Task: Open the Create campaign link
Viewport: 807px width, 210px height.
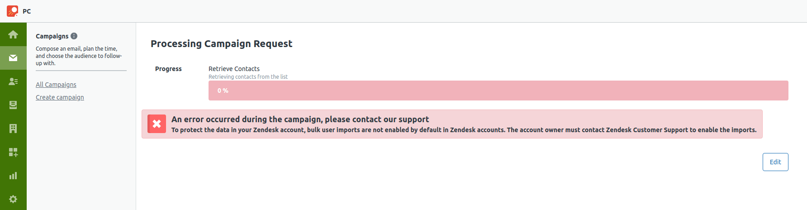Action: (x=60, y=97)
